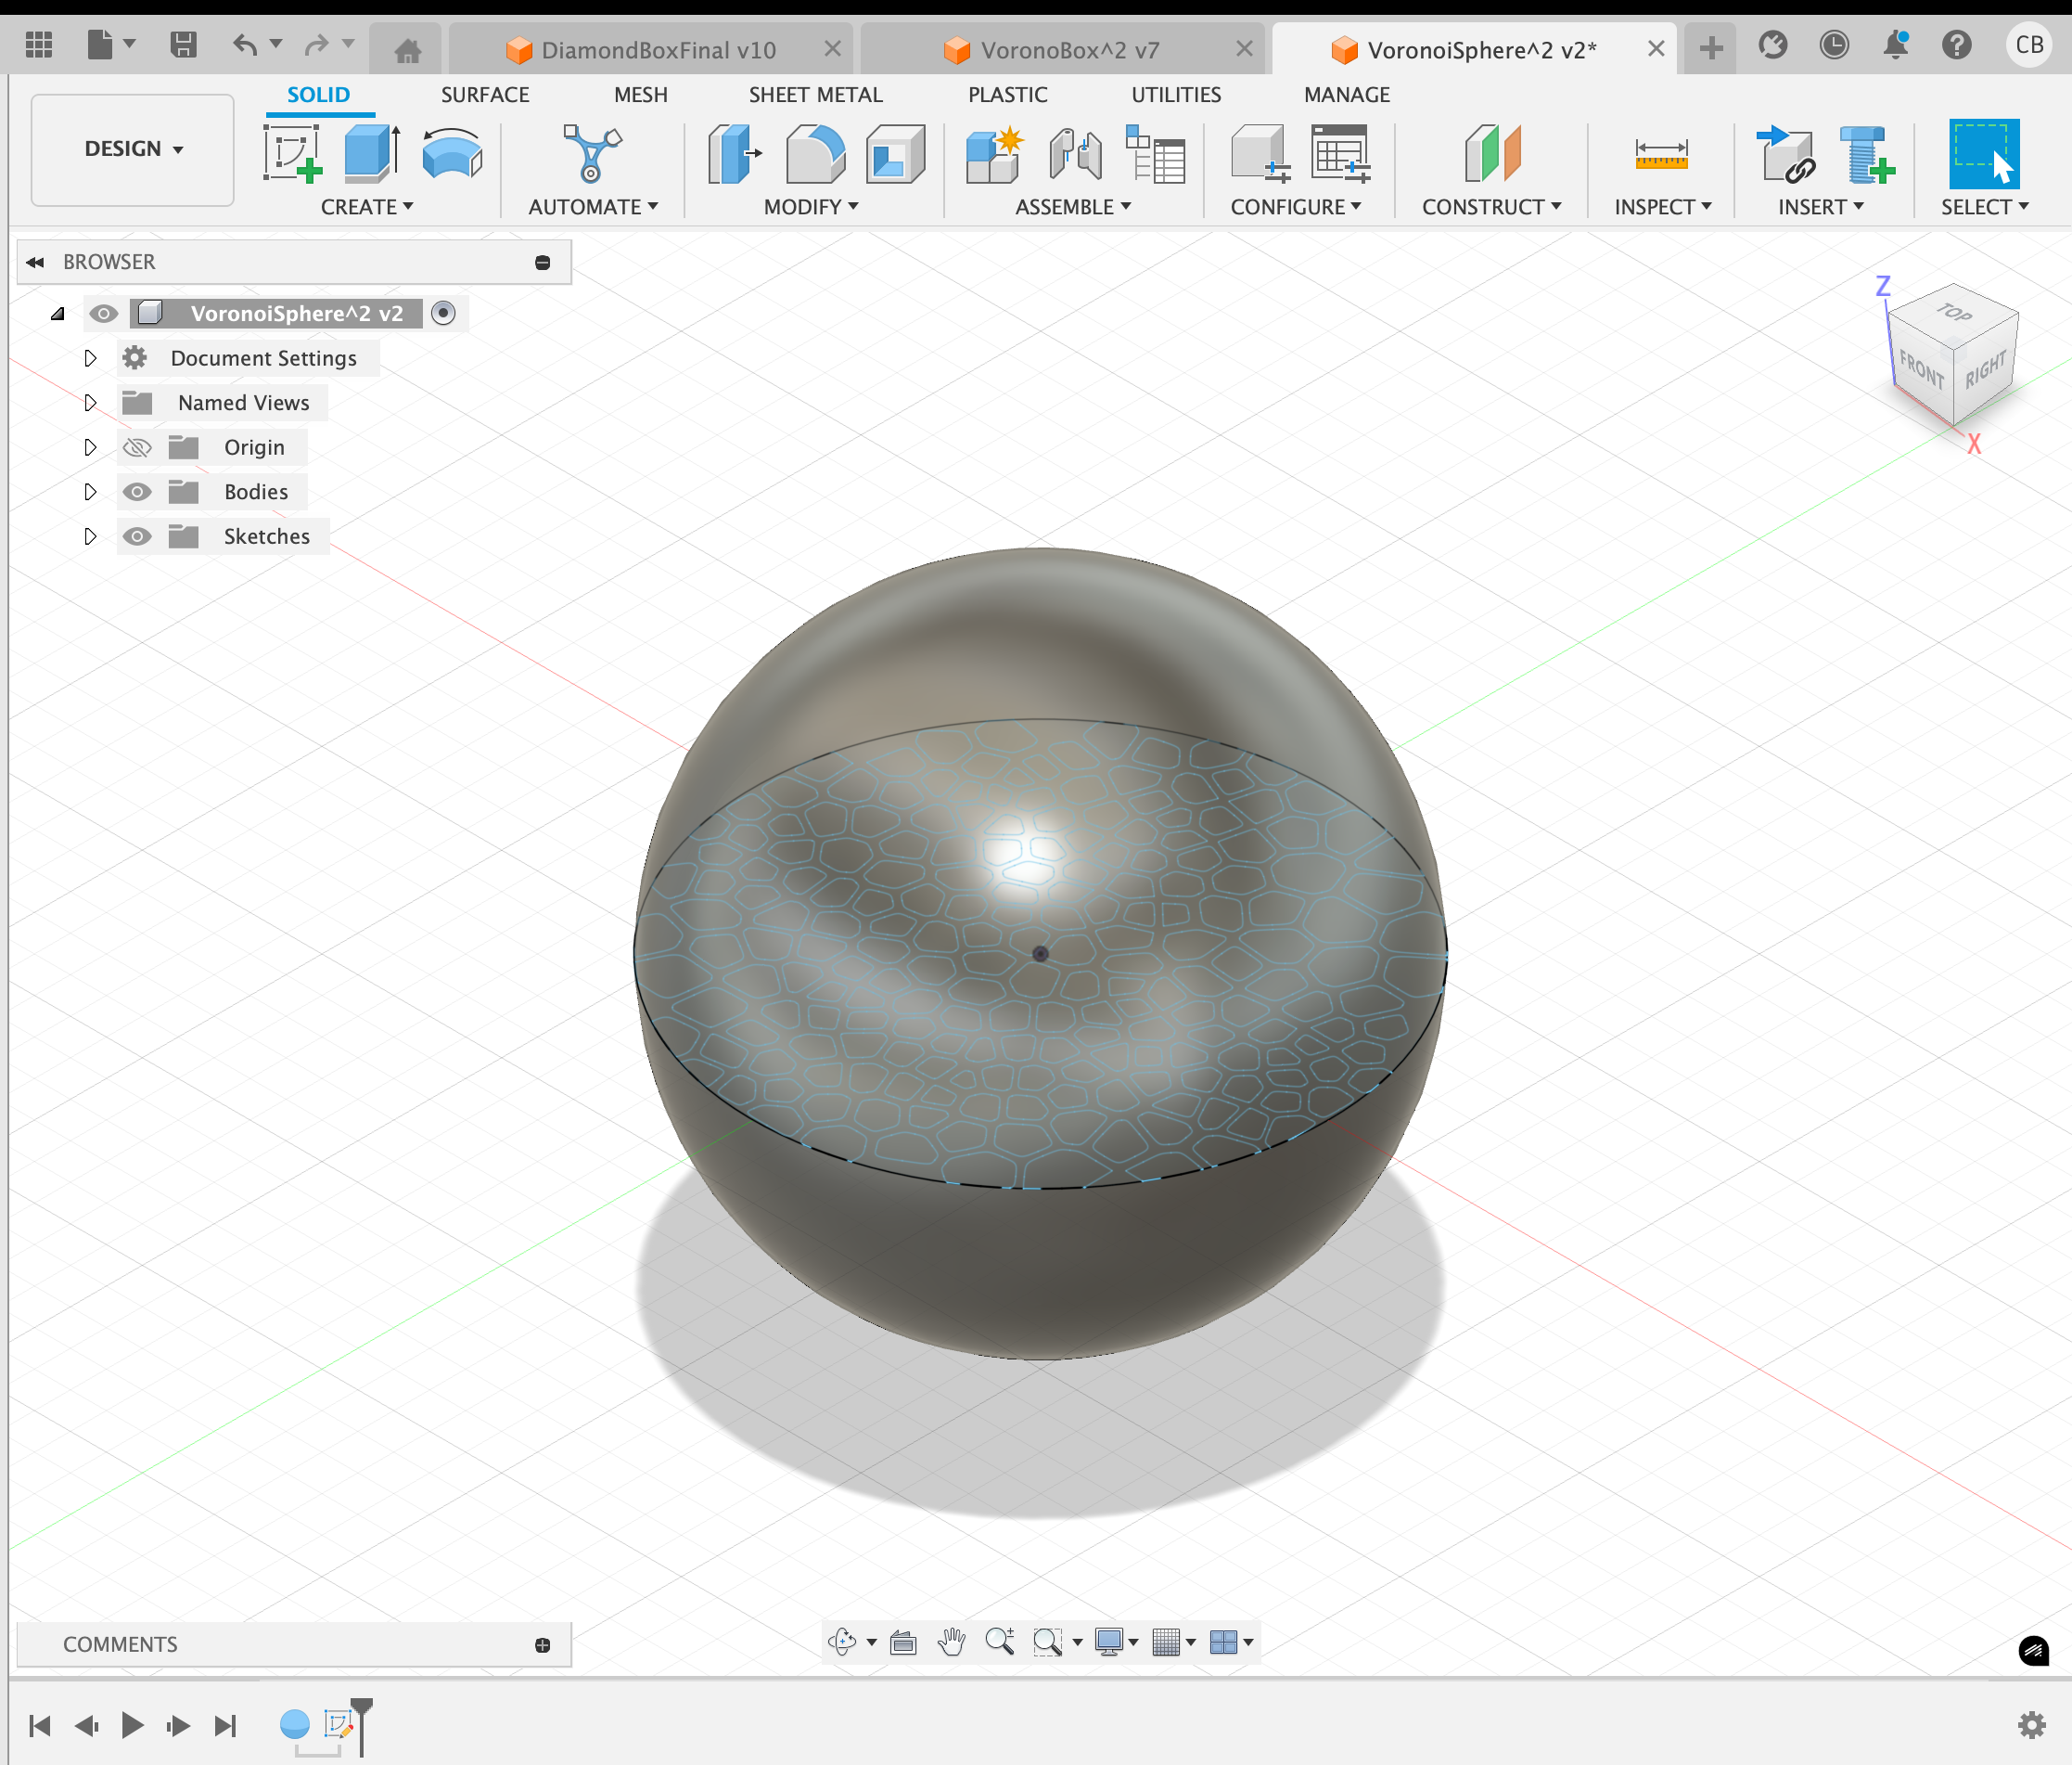Collapse the BROWSER panel with arrows
2072x1765 pixels.
(x=36, y=262)
